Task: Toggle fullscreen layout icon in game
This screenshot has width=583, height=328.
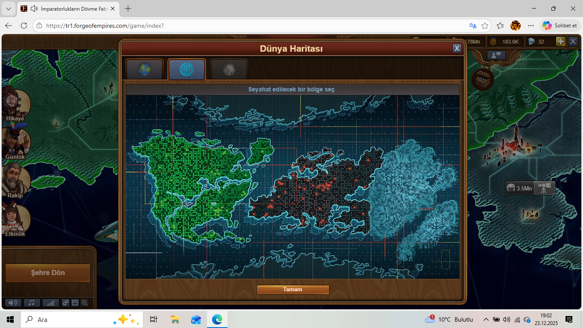Action: [75, 303]
